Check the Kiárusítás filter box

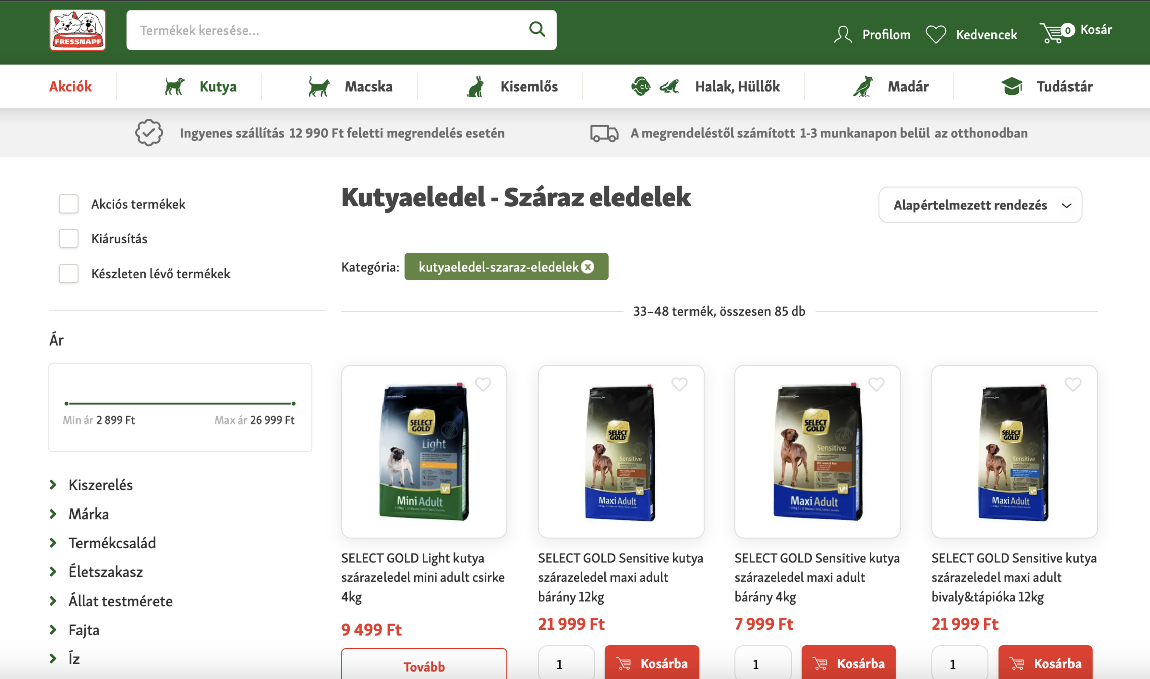(68, 238)
